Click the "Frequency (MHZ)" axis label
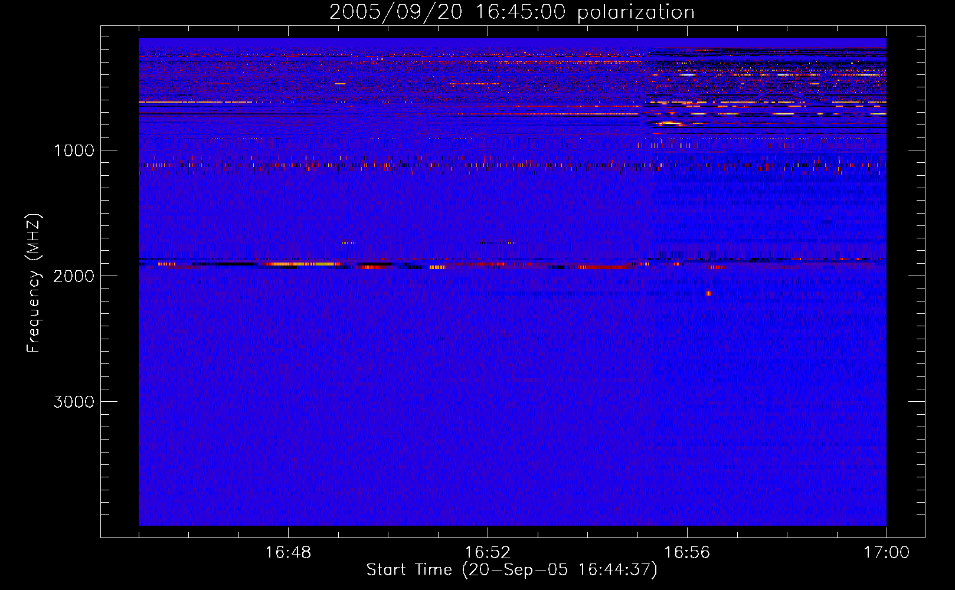 34,283
